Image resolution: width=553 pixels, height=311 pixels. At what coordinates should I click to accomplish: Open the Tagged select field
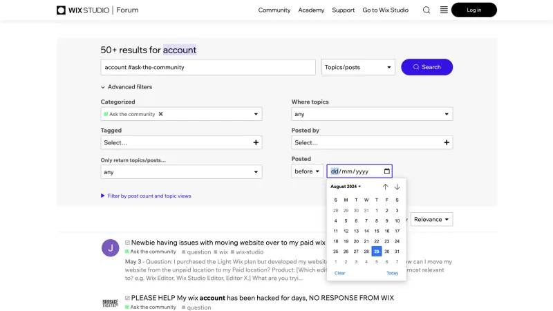(x=181, y=142)
